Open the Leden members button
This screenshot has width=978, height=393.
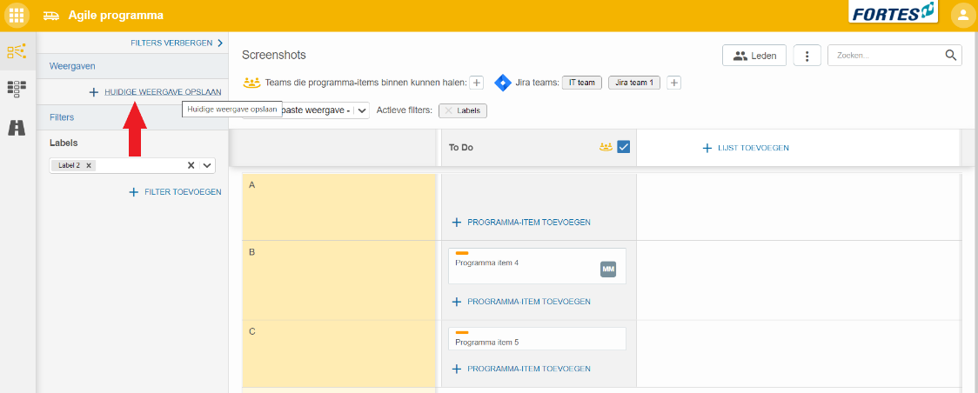[x=754, y=56]
